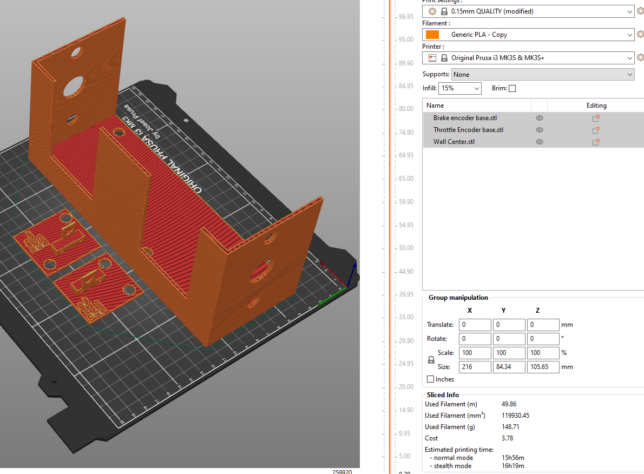This screenshot has width=644, height=474.
Task: Hide Brake encoder base.stl with eye icon
Action: pyautogui.click(x=539, y=118)
